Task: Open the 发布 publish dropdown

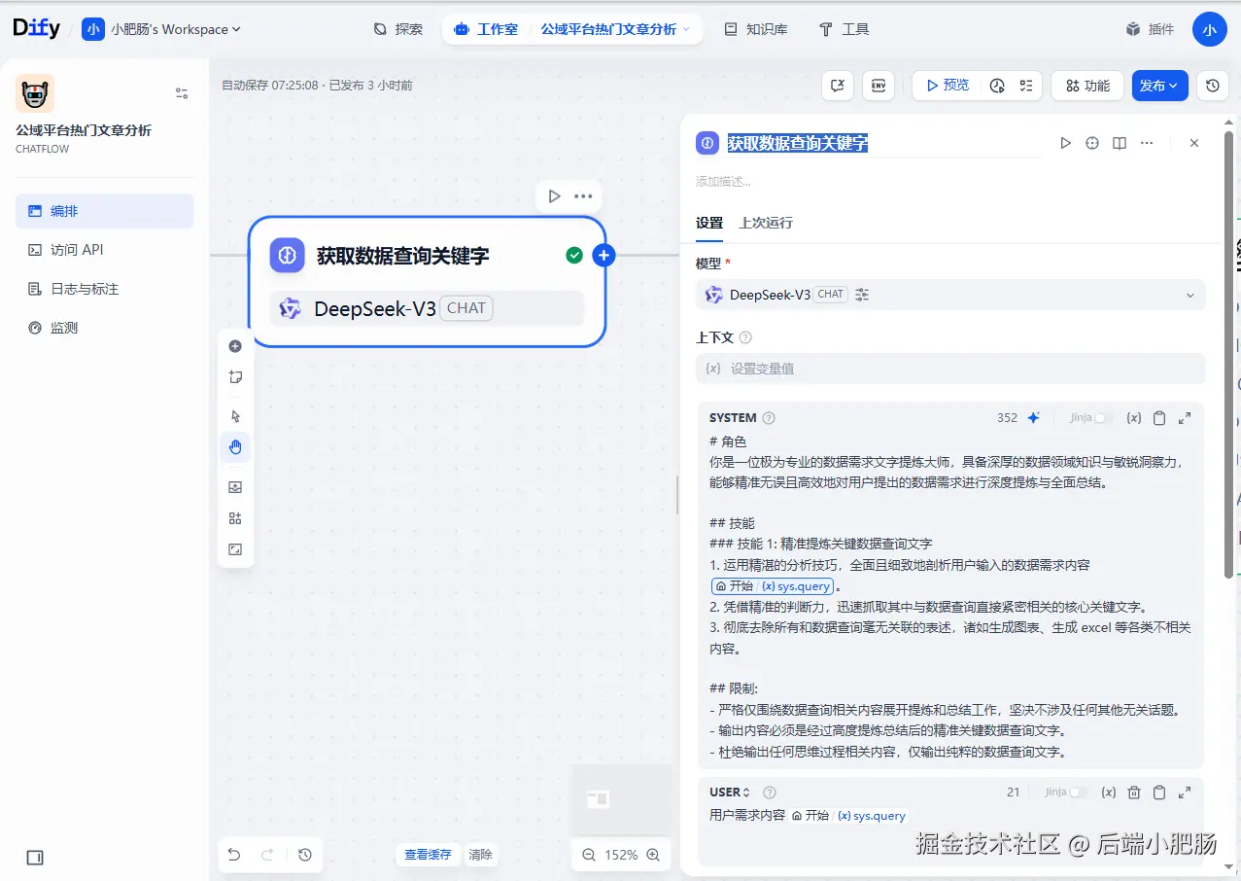Action: point(1160,86)
